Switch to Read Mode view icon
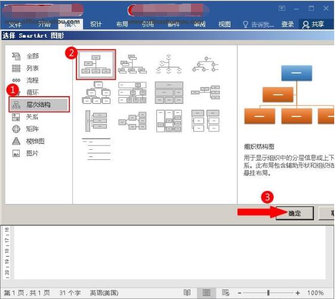 click(187, 292)
